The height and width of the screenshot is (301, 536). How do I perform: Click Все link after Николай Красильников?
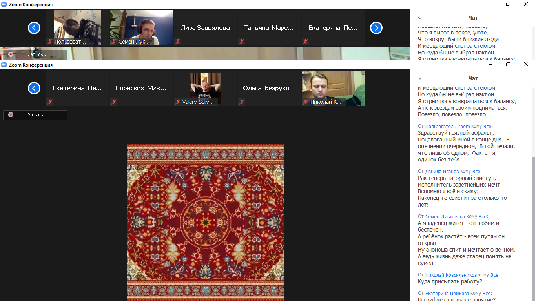tap(495, 275)
